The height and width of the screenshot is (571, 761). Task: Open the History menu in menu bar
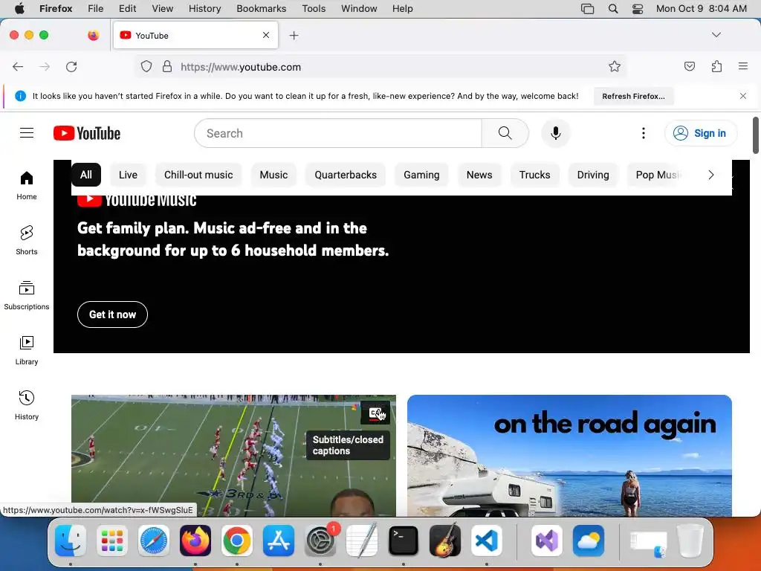pos(204,8)
